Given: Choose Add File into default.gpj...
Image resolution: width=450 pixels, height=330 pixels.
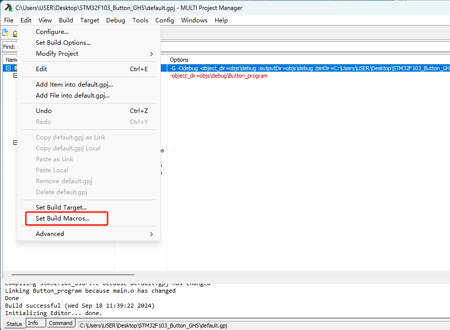Looking at the screenshot, I should coord(73,96).
